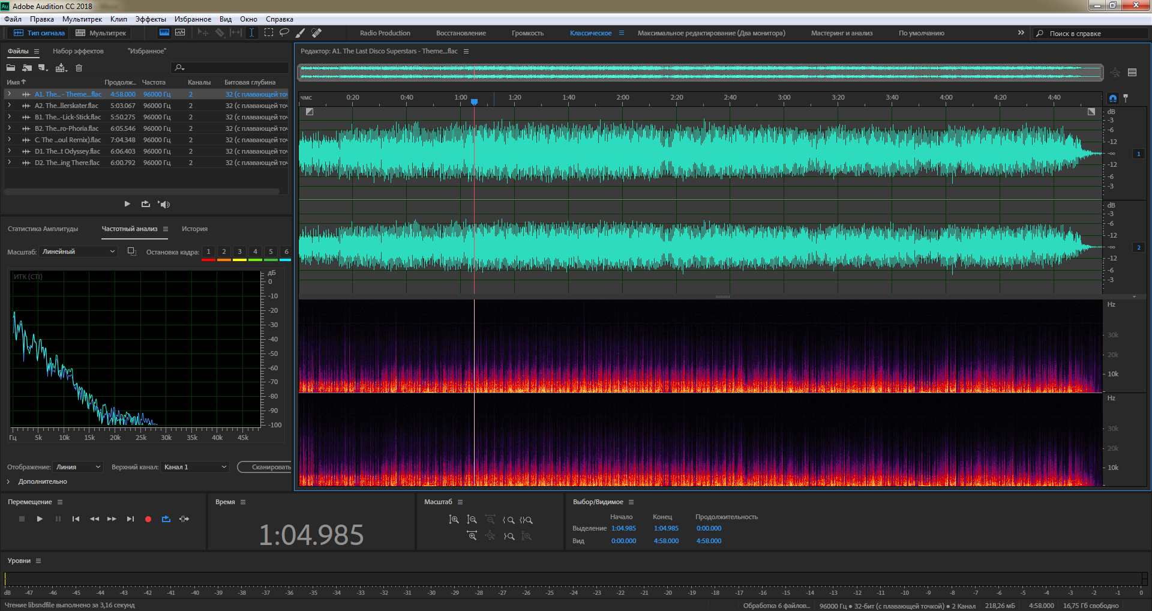Open Файлы panel menu

[x=37, y=52]
